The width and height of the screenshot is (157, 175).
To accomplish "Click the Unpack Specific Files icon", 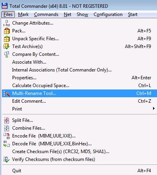I will [7, 39].
